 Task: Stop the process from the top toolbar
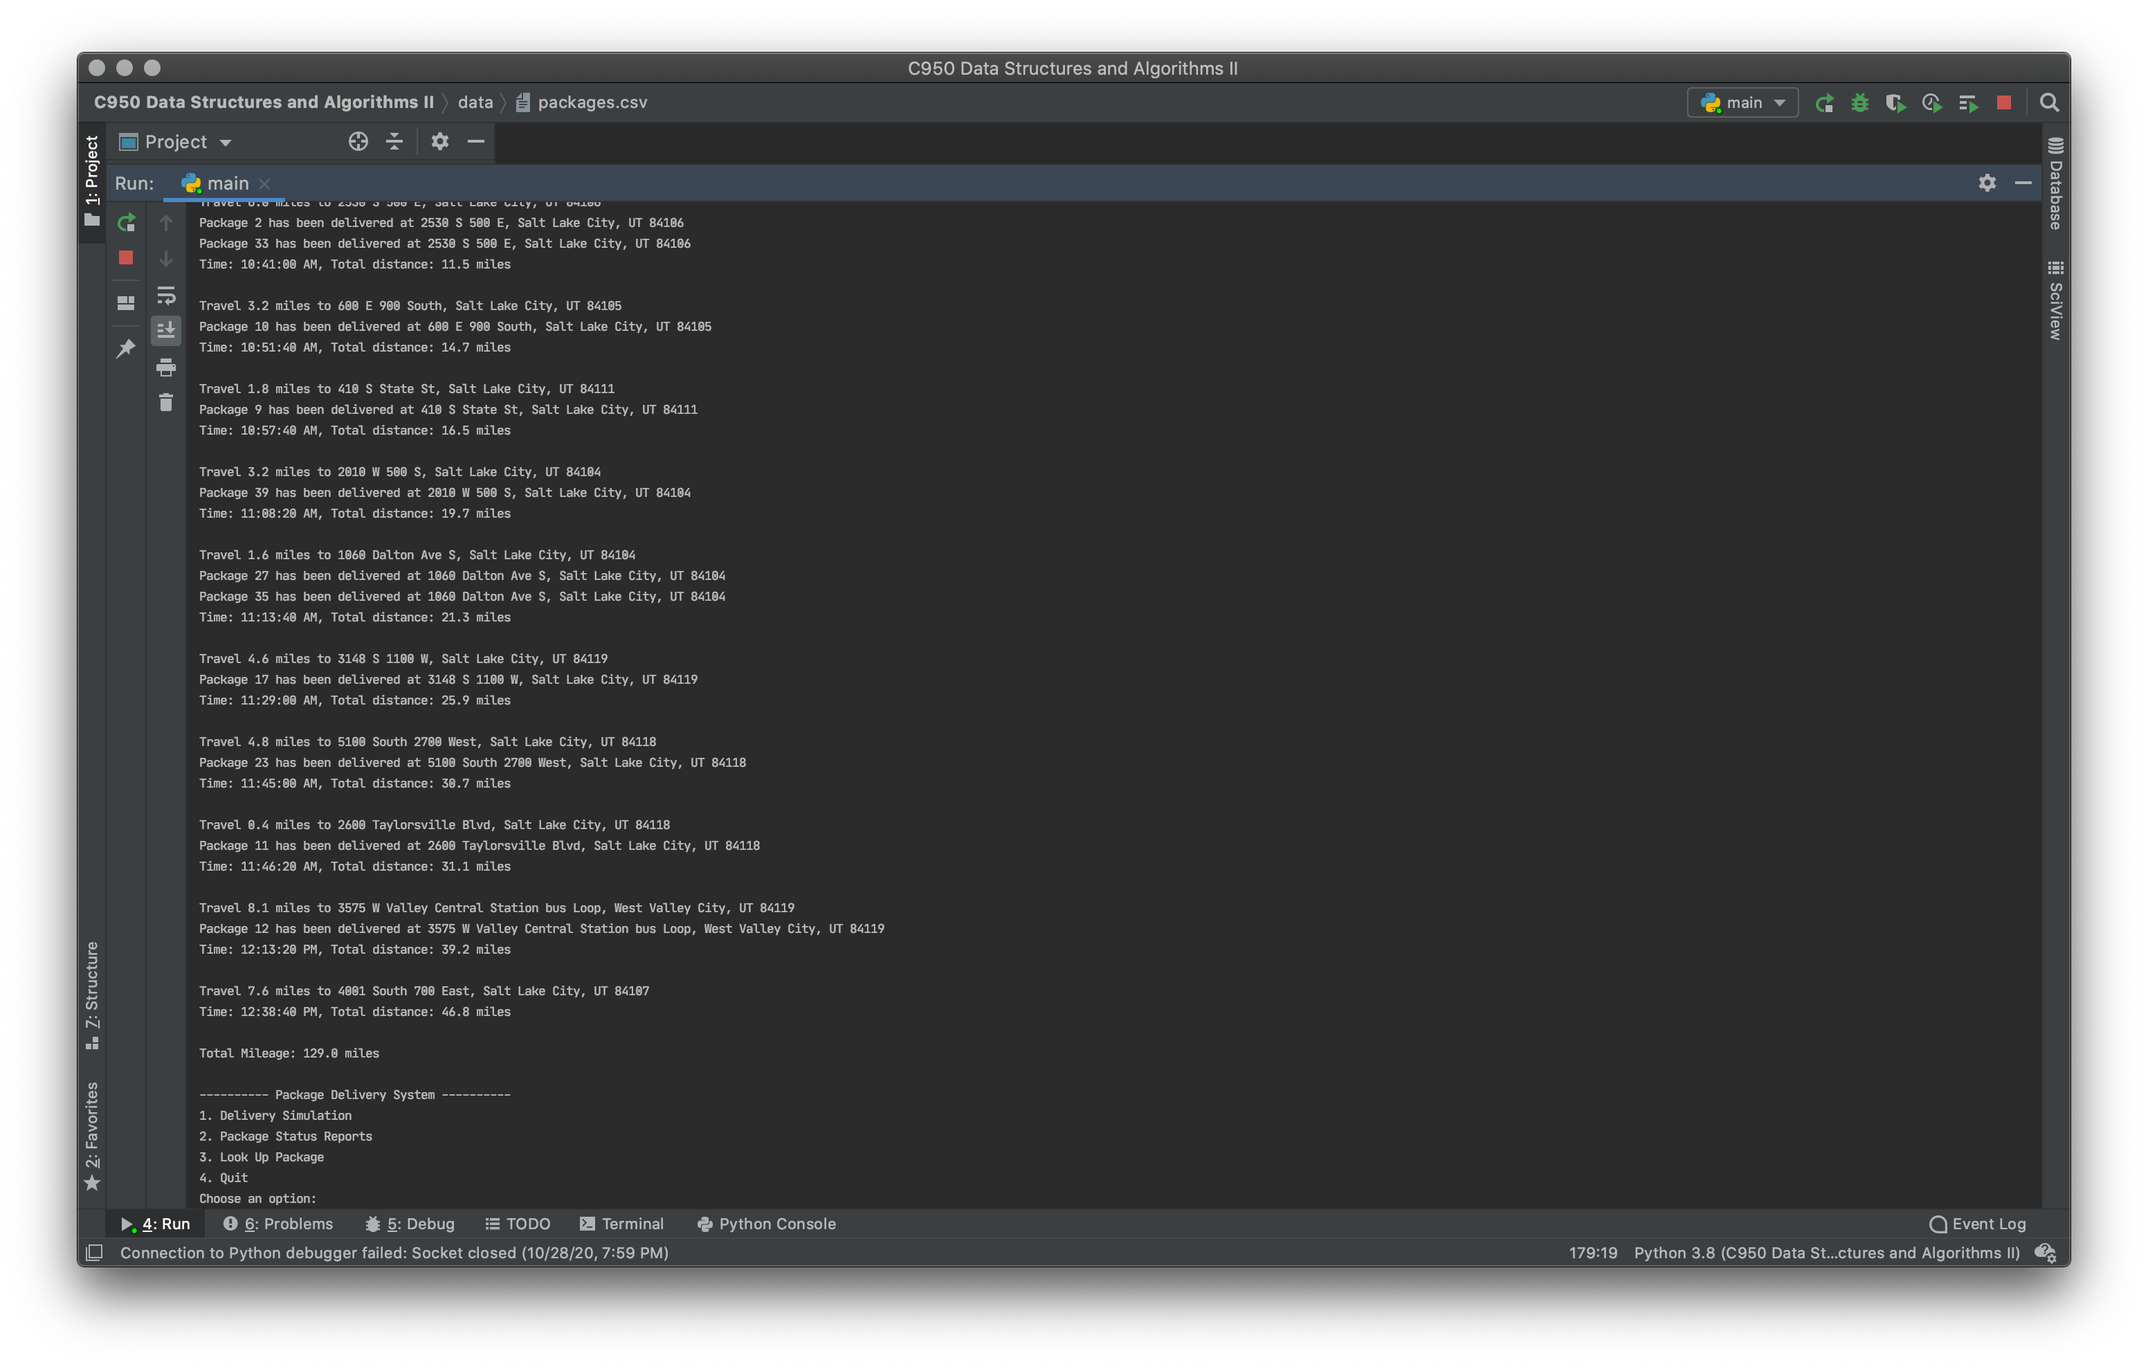[2004, 104]
